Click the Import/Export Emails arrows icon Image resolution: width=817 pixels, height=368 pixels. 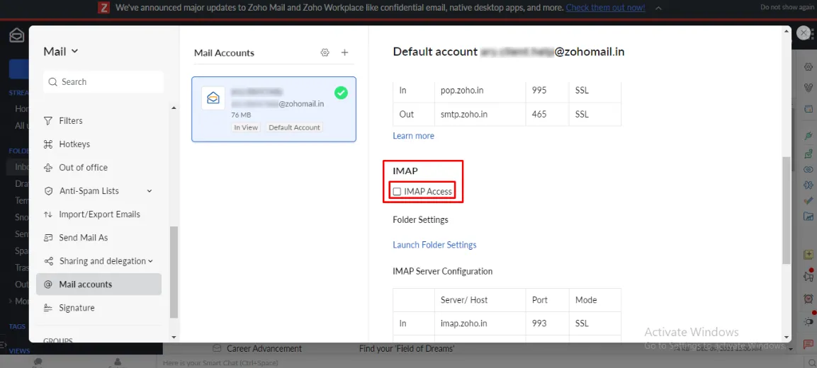click(x=48, y=214)
